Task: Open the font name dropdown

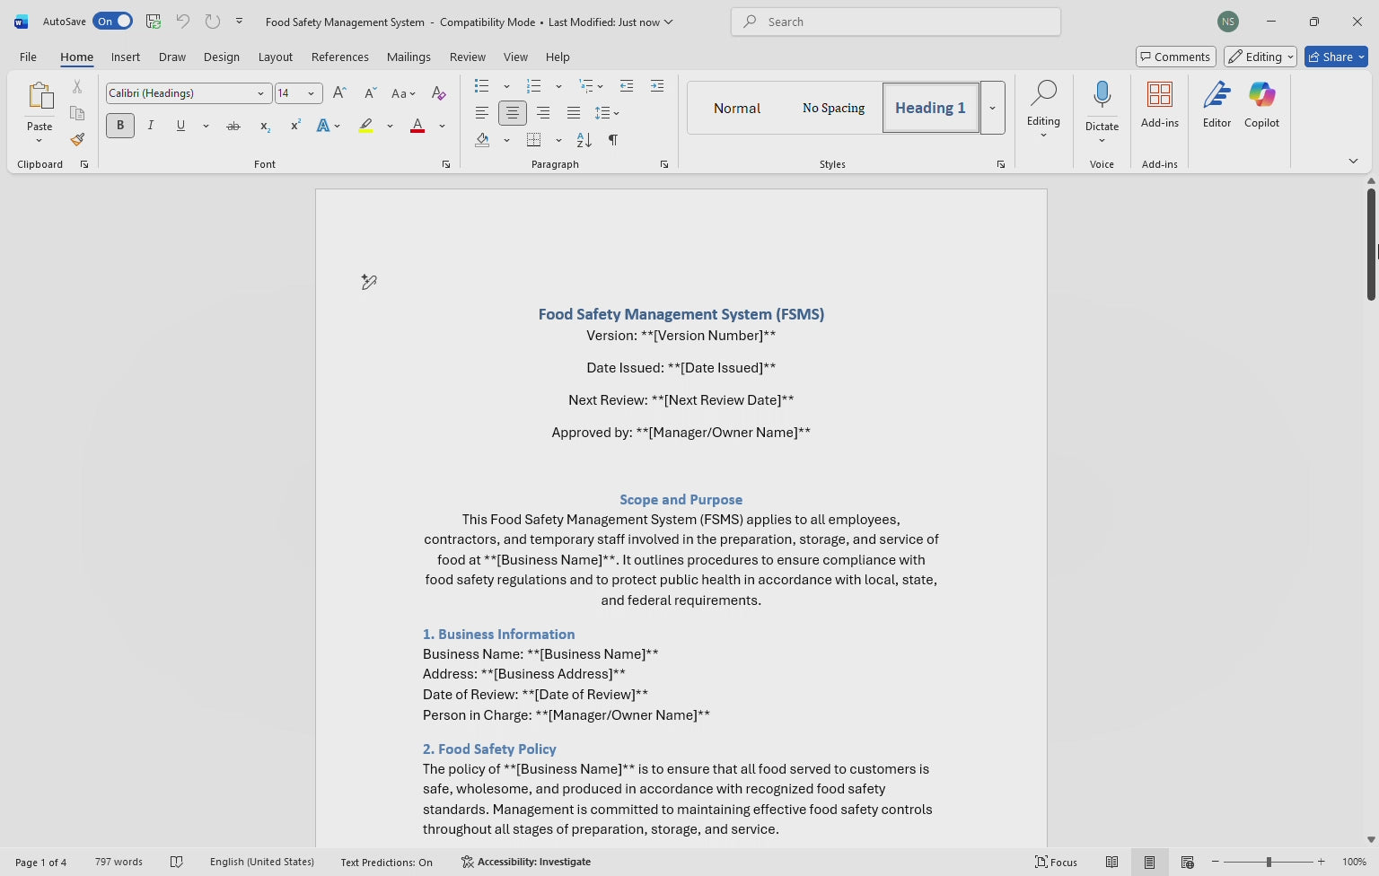Action: coord(260,93)
